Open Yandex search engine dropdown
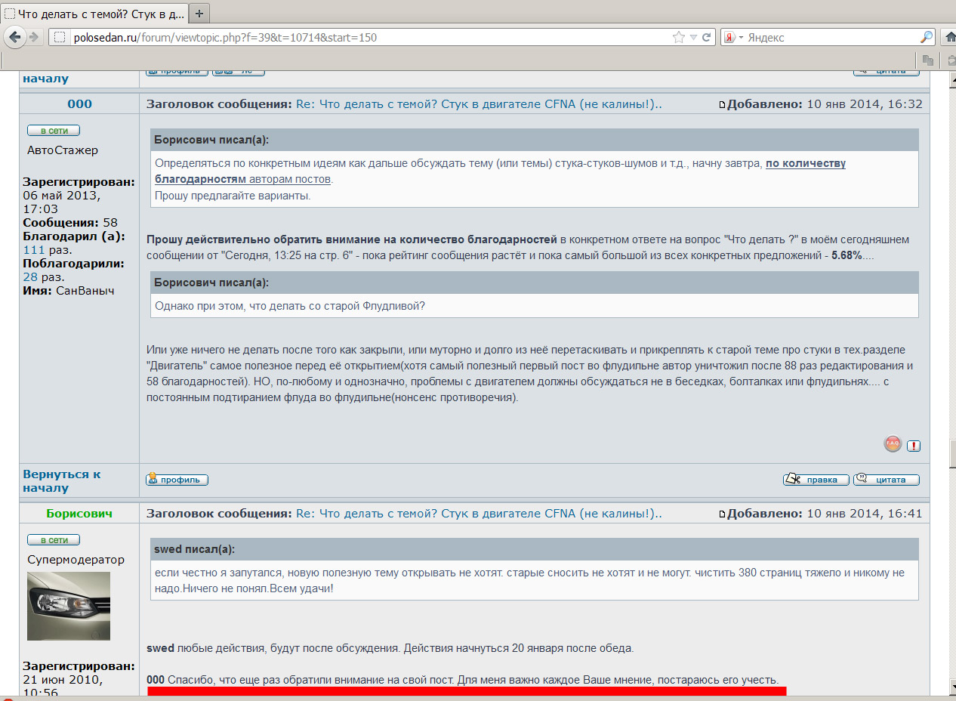Screen dimensions: 956x701 pyautogui.click(x=732, y=37)
